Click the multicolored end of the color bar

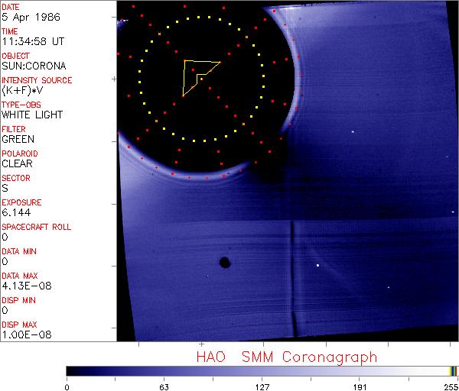pos(453,370)
